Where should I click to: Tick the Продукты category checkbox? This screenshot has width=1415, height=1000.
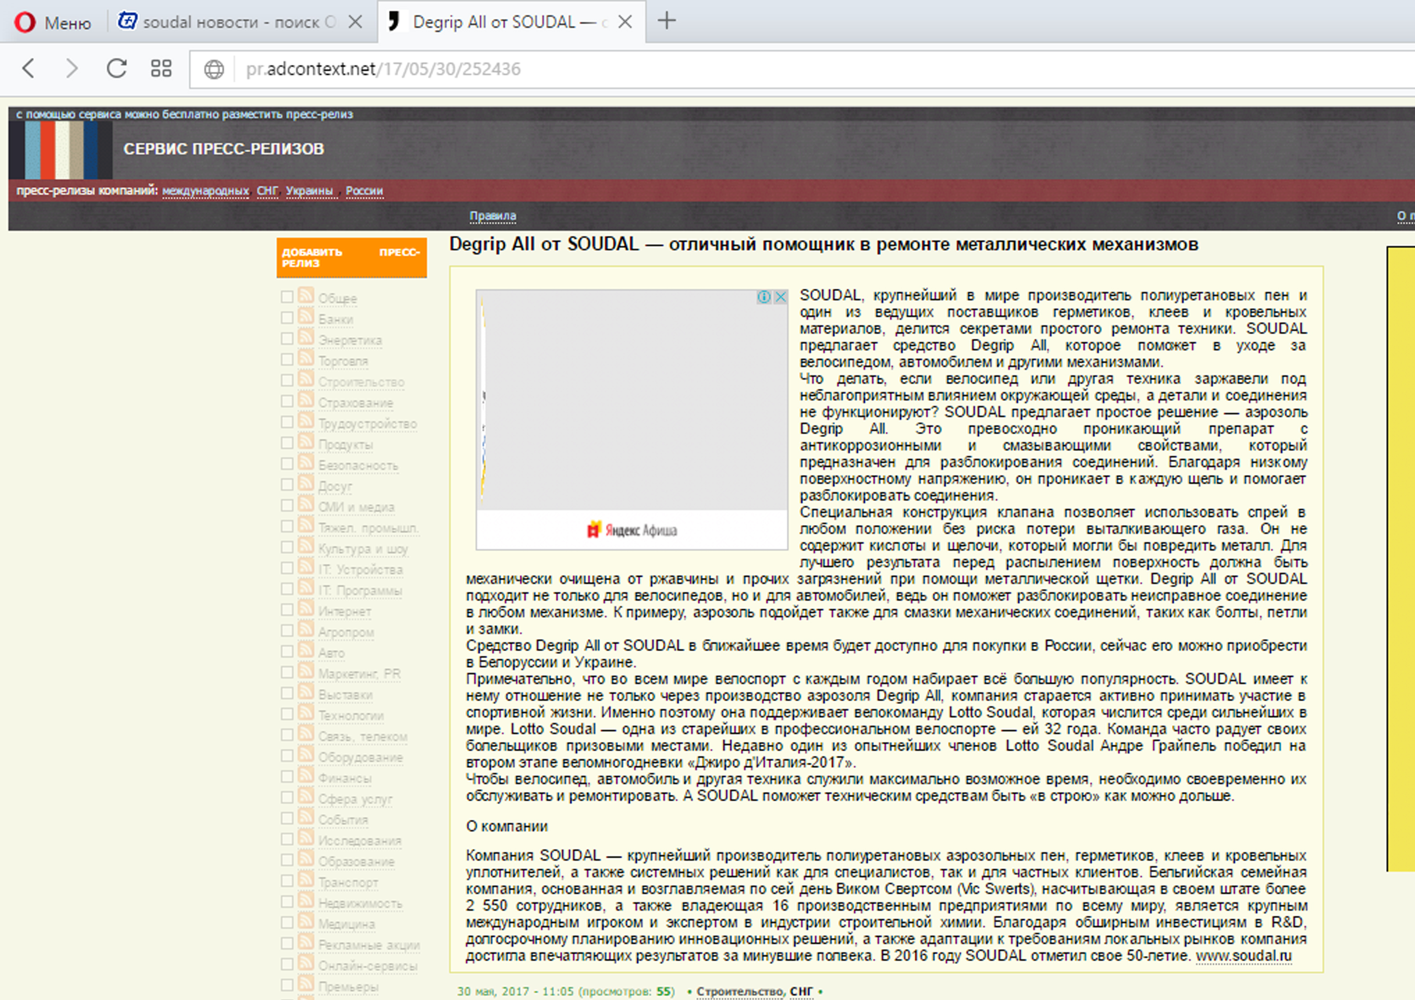tap(286, 444)
